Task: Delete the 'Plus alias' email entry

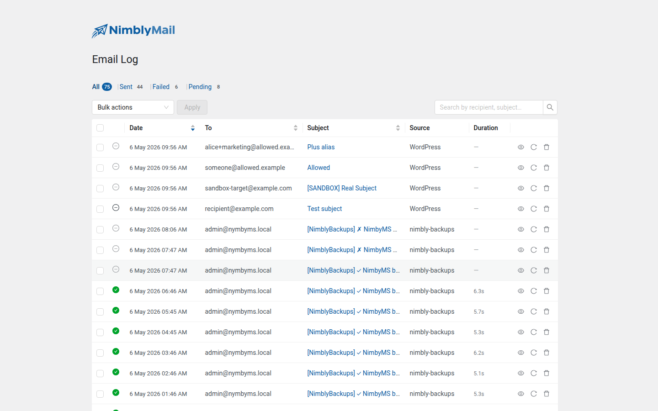Action: (546, 147)
